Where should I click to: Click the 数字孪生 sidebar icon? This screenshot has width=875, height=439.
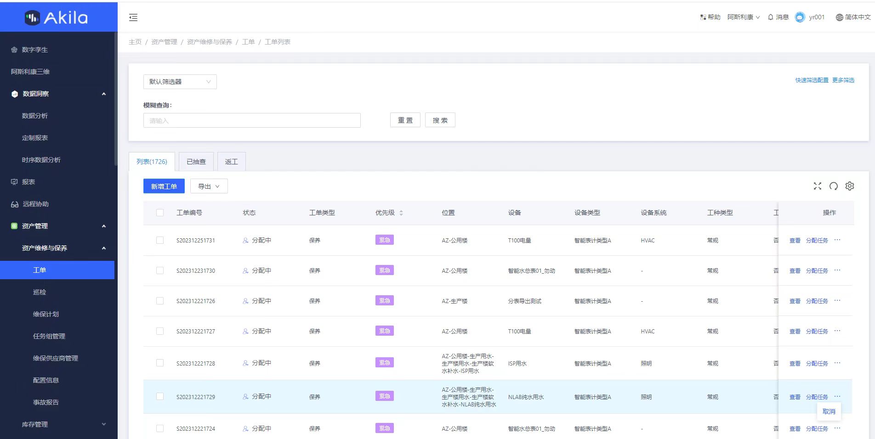(14, 50)
